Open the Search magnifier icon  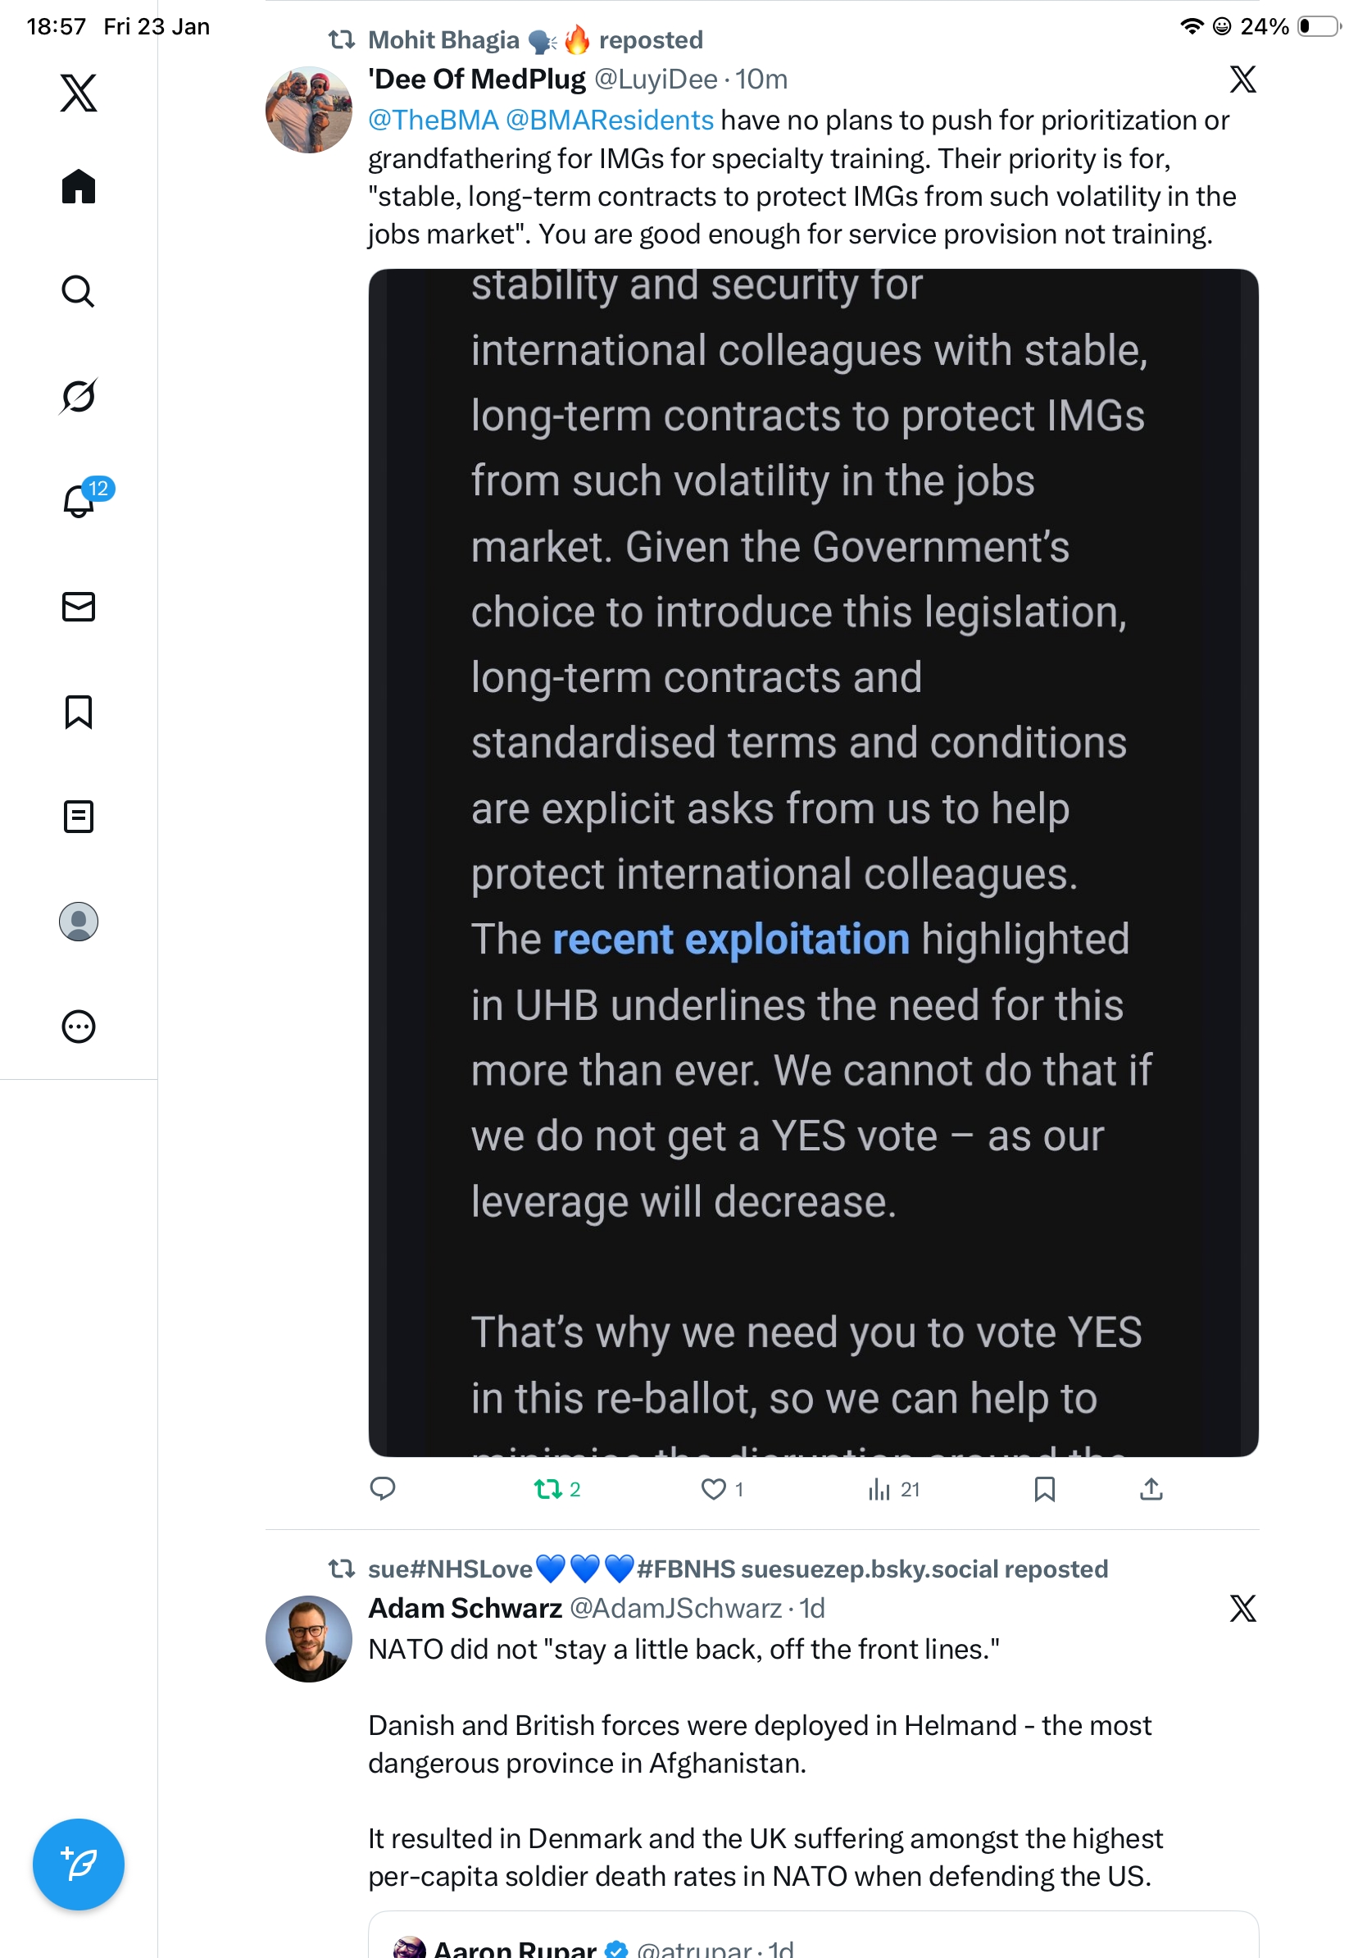[x=79, y=292]
